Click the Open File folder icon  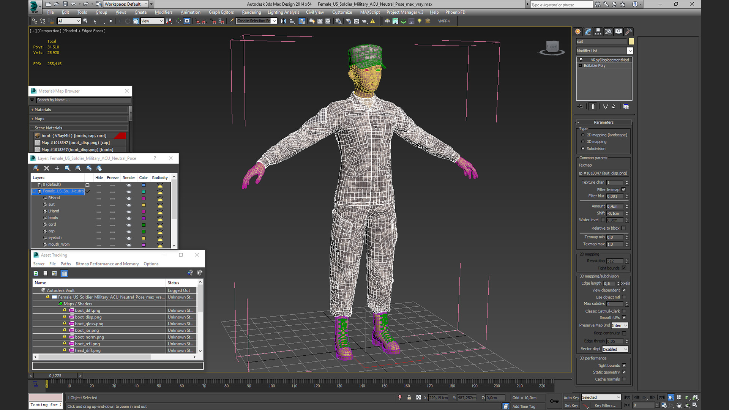tap(57, 4)
